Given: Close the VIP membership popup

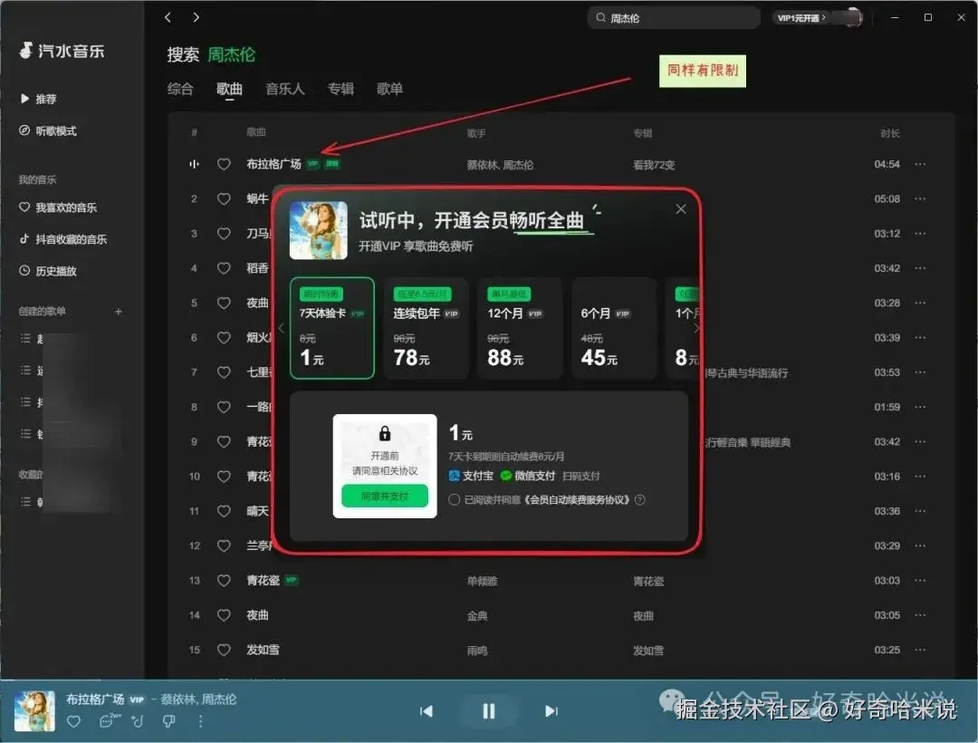Looking at the screenshot, I should click(680, 209).
